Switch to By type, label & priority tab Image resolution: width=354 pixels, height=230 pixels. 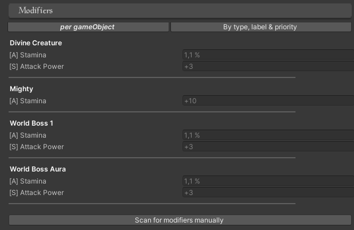[x=260, y=27]
